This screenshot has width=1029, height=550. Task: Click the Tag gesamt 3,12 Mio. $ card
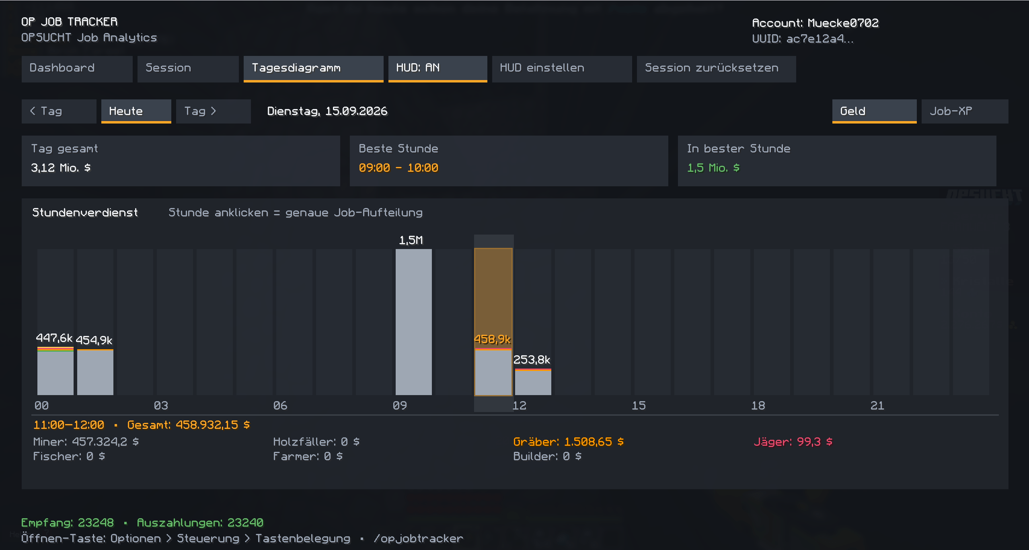(x=181, y=161)
